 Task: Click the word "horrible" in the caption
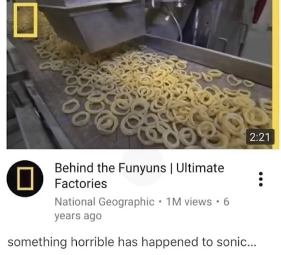92,242
